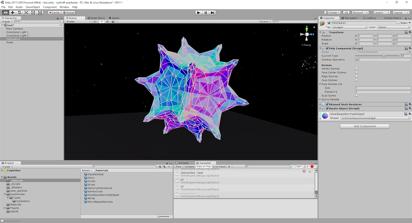Open the Shaded draw mode dropdown
The image size is (412, 223).
pyautogui.click(x=78, y=21)
